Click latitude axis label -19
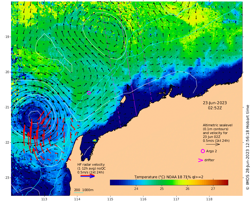The image size is (251, 203). (x=7, y=37)
